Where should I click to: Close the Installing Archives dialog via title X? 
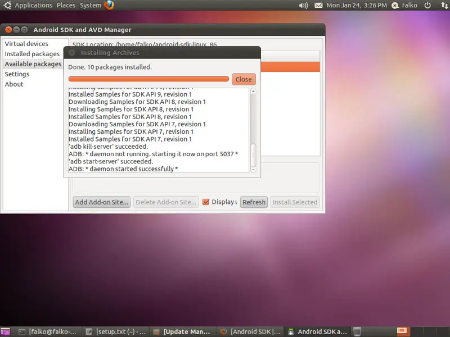click(x=72, y=52)
